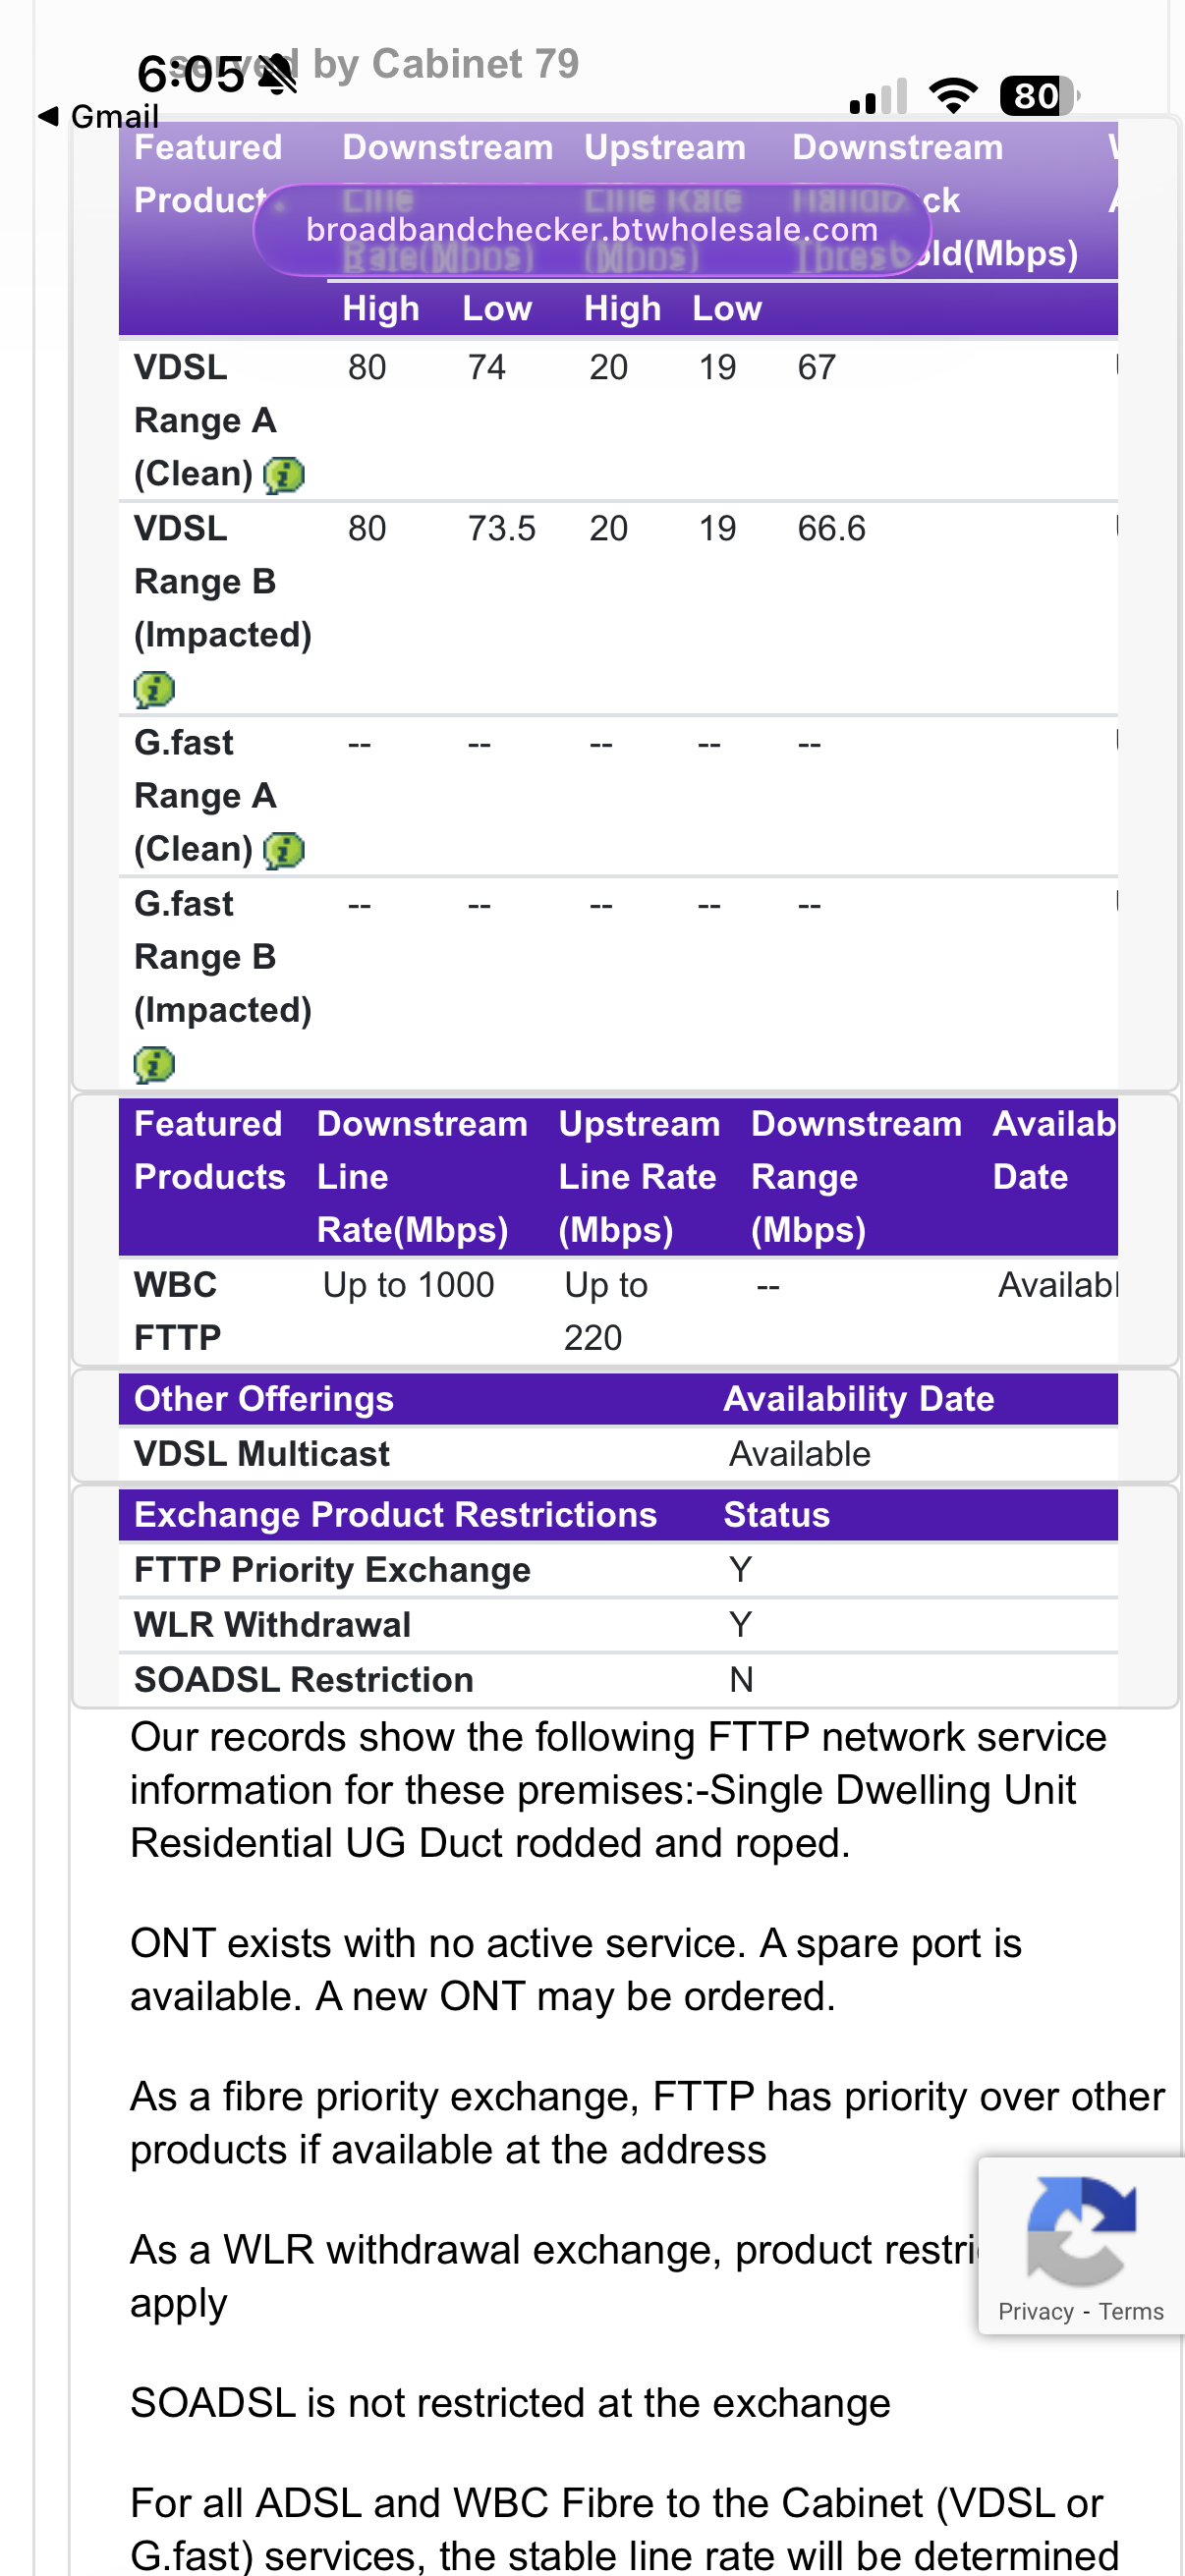Tap the cellular signal bars icon

[877, 97]
